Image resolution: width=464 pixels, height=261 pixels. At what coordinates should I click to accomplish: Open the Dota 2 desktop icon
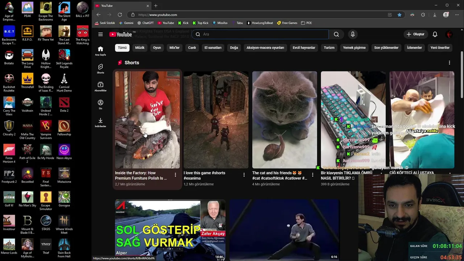pyautogui.click(x=64, y=104)
